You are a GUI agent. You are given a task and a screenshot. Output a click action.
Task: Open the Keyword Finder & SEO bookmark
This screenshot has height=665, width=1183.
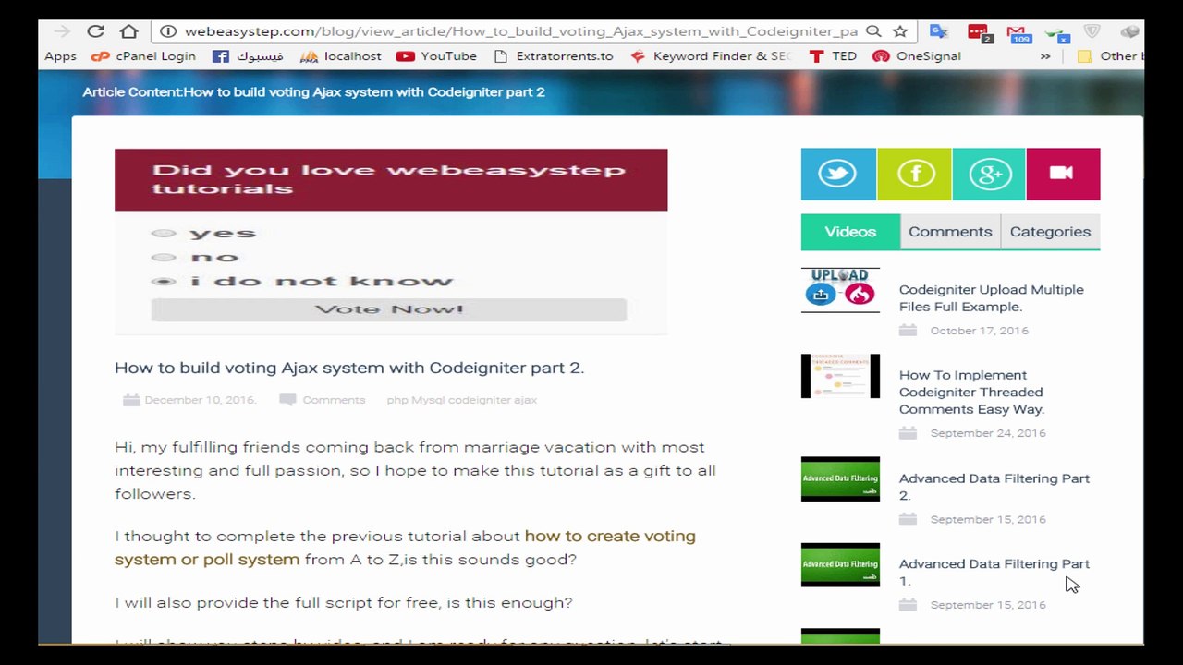tap(711, 56)
